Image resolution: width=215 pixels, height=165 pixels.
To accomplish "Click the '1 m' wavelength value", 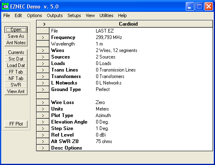I will pos(99,44).
